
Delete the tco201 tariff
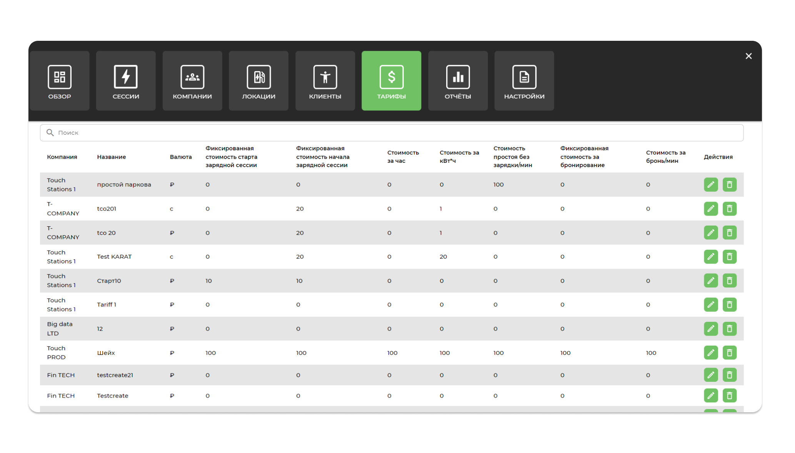tap(729, 209)
